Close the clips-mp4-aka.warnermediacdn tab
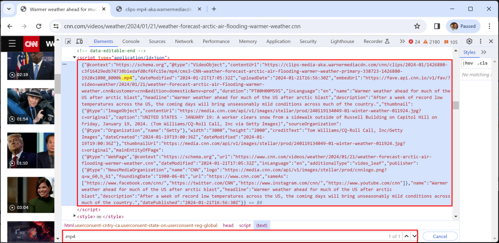 tap(200, 9)
